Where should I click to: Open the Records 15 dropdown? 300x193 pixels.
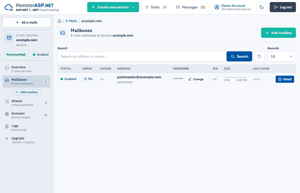282,57
